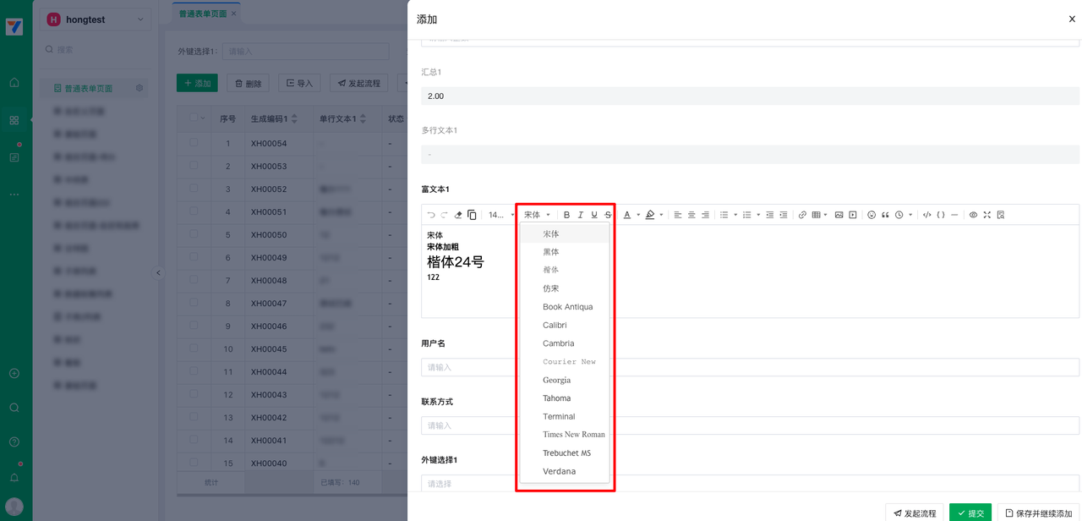The height and width of the screenshot is (521, 1082).
Task: Open the text color picker
Action: point(627,215)
